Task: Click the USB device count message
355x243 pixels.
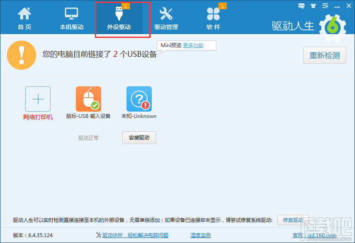Action: pos(100,54)
